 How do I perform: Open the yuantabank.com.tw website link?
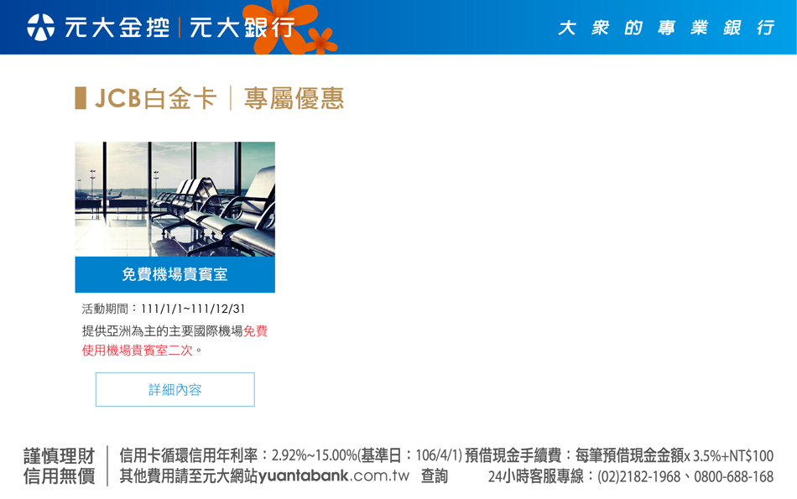pos(334,476)
